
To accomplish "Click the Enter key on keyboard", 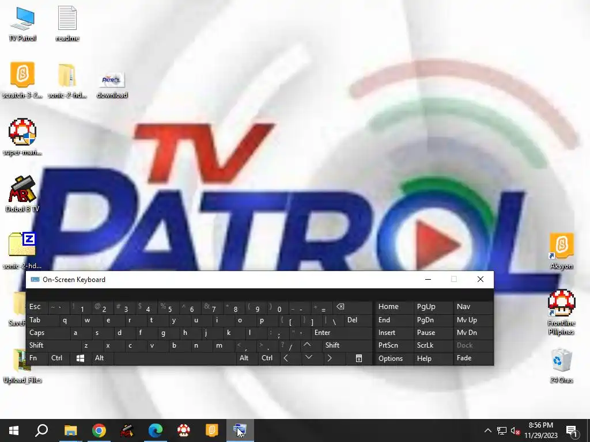I will (341, 333).
